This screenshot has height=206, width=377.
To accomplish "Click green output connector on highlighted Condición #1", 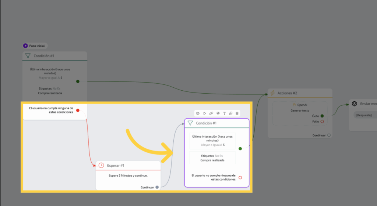I will (240, 149).
